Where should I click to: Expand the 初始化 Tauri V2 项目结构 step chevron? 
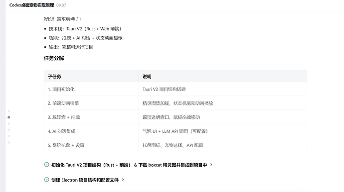click(x=211, y=165)
